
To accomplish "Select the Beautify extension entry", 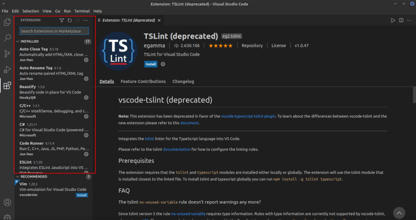I will 54,92.
